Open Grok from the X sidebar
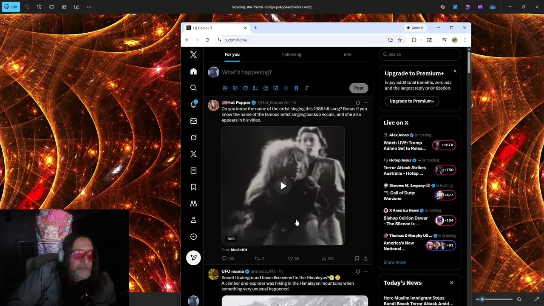Screen dimensions: 544x306 tap(193, 138)
